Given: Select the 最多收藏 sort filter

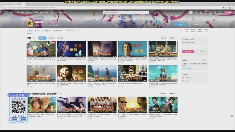Looking at the screenshot, I should point(60,38).
